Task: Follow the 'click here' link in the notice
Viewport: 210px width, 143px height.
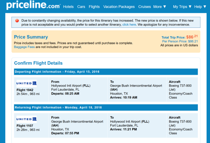Action: [x=129, y=25]
